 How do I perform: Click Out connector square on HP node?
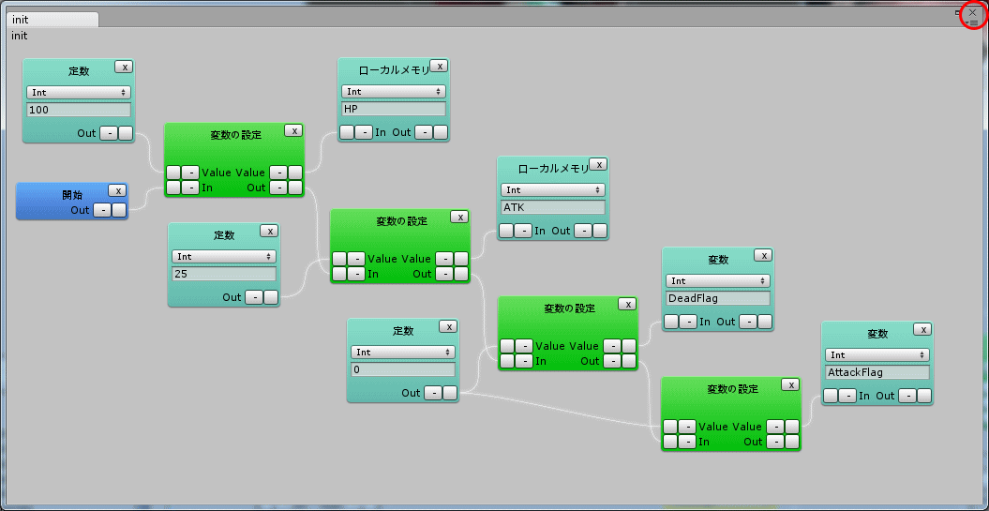pyautogui.click(x=441, y=132)
